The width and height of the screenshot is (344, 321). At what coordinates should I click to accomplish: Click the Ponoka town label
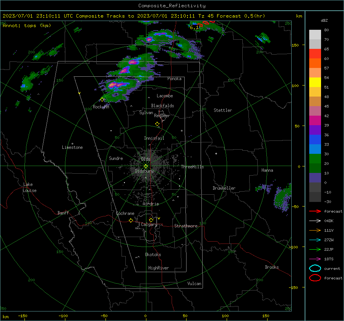174,79
